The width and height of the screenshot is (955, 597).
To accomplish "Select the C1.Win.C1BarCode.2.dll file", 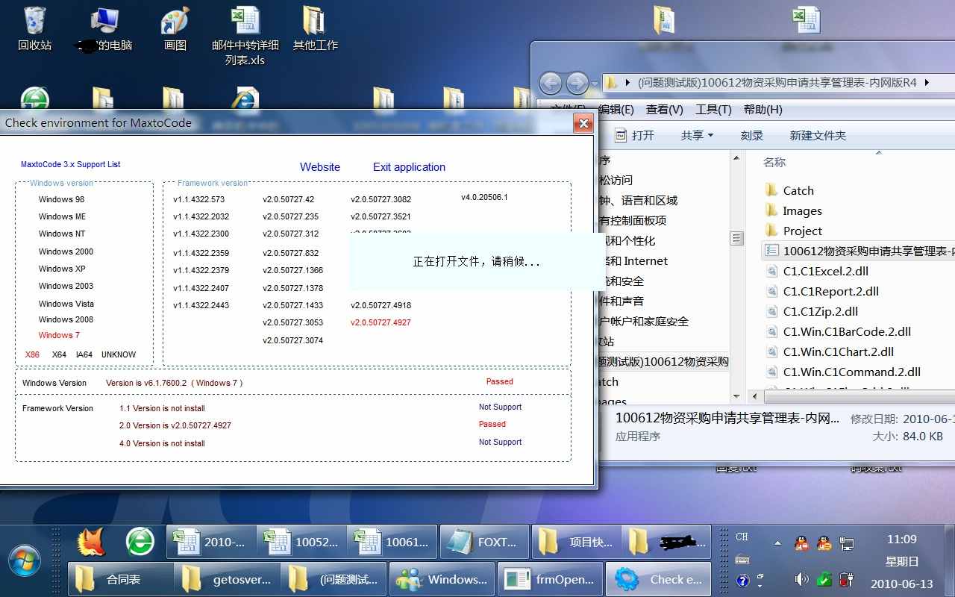I will point(847,332).
